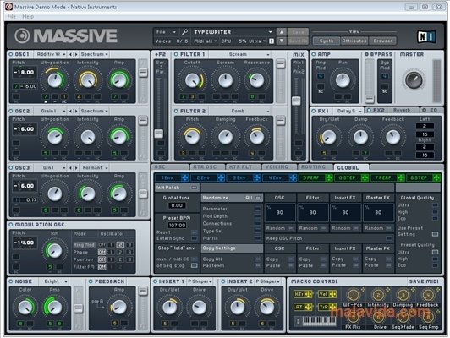Click the 6 STEP modulation handle icon
The width and height of the screenshot is (450, 338).
pyautogui.click(x=365, y=177)
